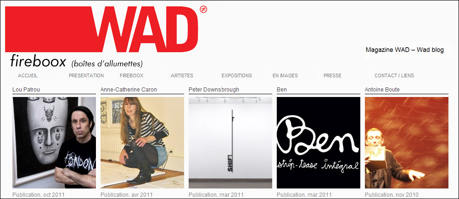Go to the PRESSE page
Image resolution: width=459 pixels, height=199 pixels.
coord(332,75)
